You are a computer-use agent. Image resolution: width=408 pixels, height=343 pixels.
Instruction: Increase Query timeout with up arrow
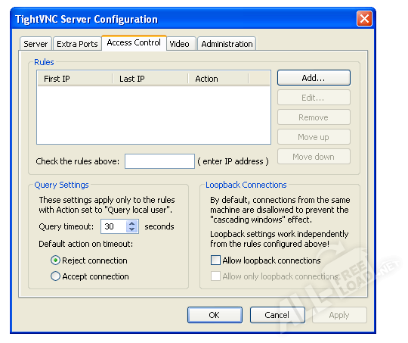[x=132, y=224]
